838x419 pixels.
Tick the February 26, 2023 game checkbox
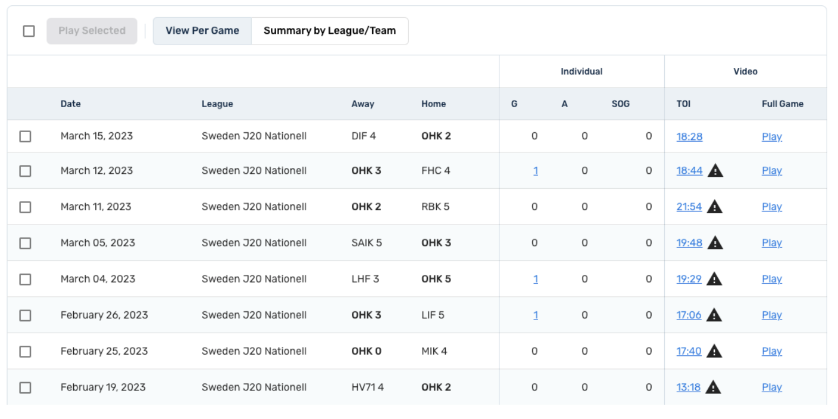pos(25,315)
